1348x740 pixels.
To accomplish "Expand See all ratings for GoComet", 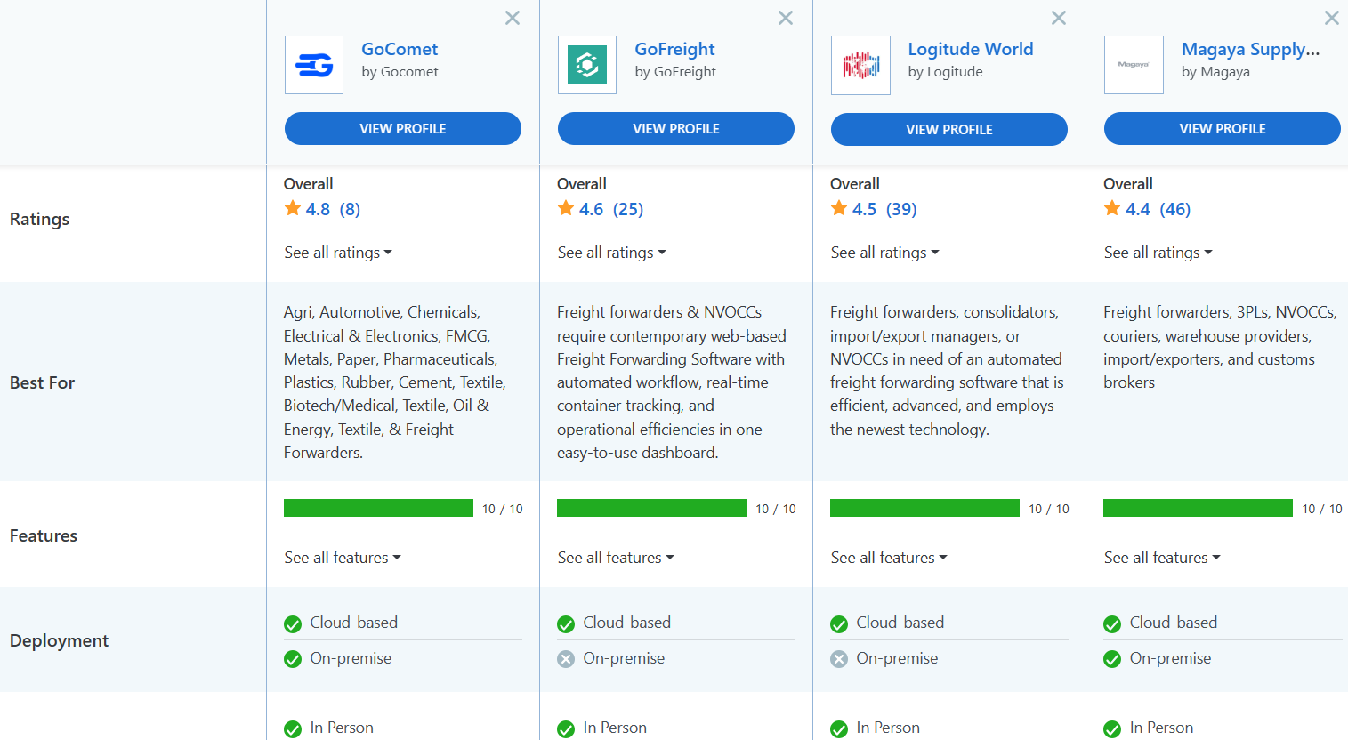I will [x=338, y=253].
